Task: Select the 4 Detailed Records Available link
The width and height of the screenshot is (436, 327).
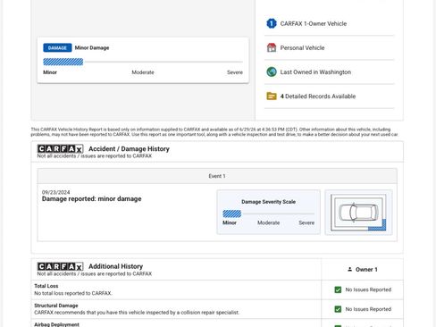Action: pyautogui.click(x=318, y=96)
